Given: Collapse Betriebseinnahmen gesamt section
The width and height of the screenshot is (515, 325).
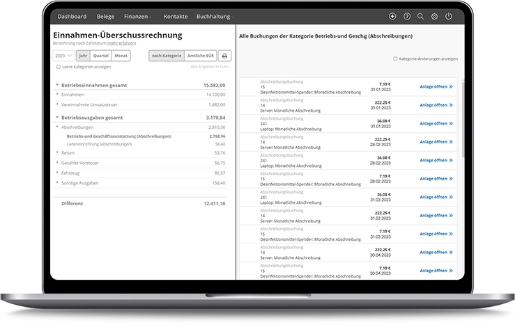Looking at the screenshot, I should (57, 85).
